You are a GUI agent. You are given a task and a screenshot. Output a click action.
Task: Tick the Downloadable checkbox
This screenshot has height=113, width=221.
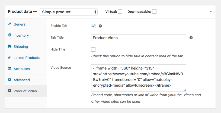pos(154,11)
